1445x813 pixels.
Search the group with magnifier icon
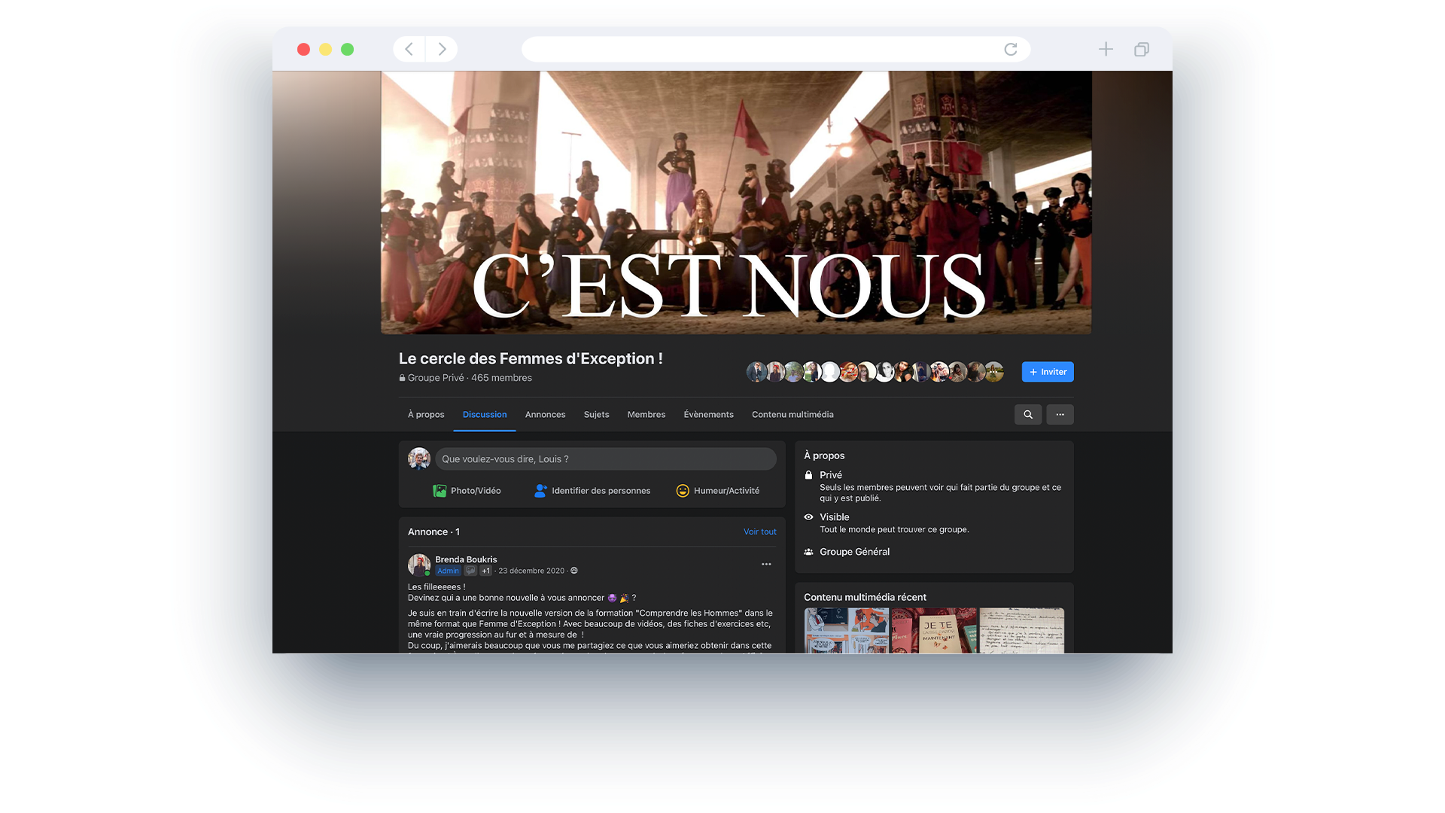pyautogui.click(x=1027, y=415)
